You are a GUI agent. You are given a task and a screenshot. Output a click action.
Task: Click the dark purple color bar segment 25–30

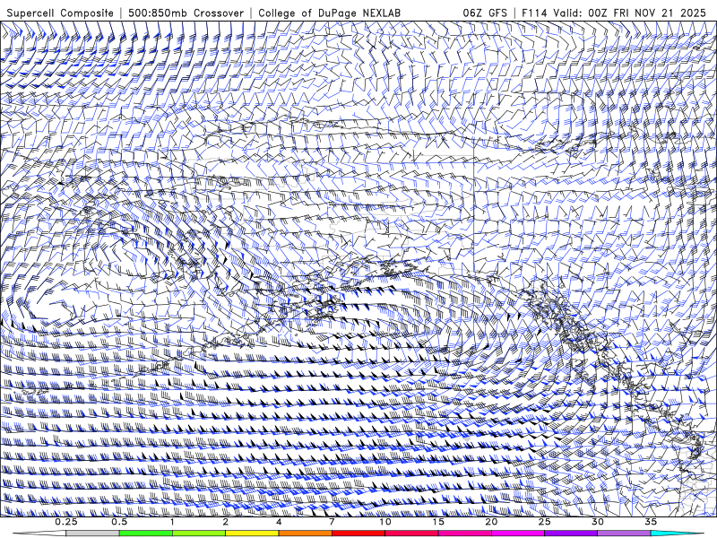pyautogui.click(x=571, y=534)
